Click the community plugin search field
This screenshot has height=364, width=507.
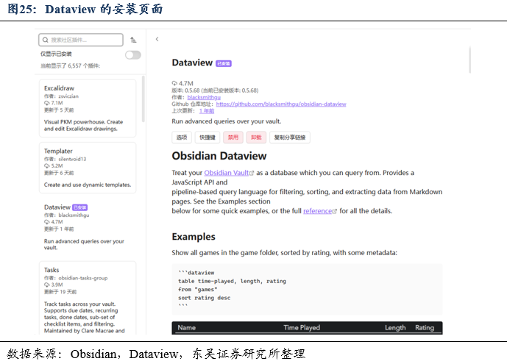[80, 40]
